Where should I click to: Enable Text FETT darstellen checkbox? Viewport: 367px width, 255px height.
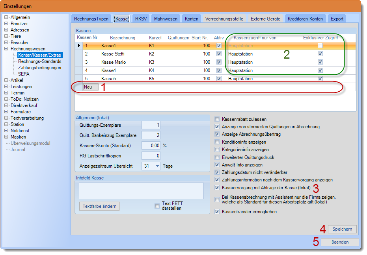coord(157,206)
